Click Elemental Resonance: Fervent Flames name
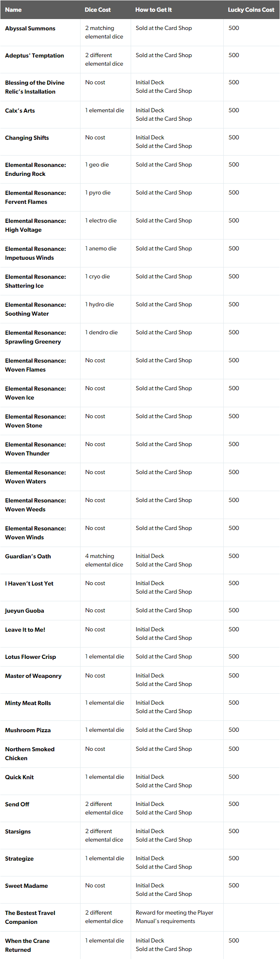Image resolution: width=280 pixels, height=966 pixels. click(36, 197)
